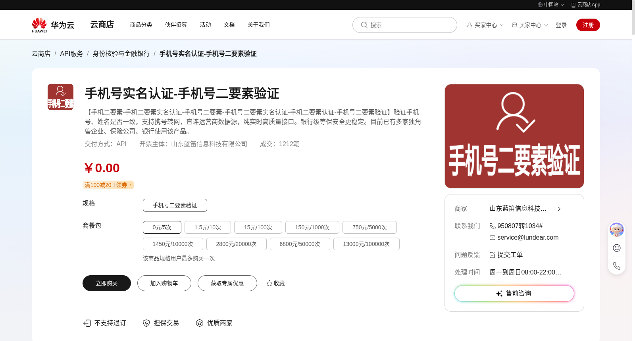
Task: Click the search magnifier icon
Action: point(364,25)
